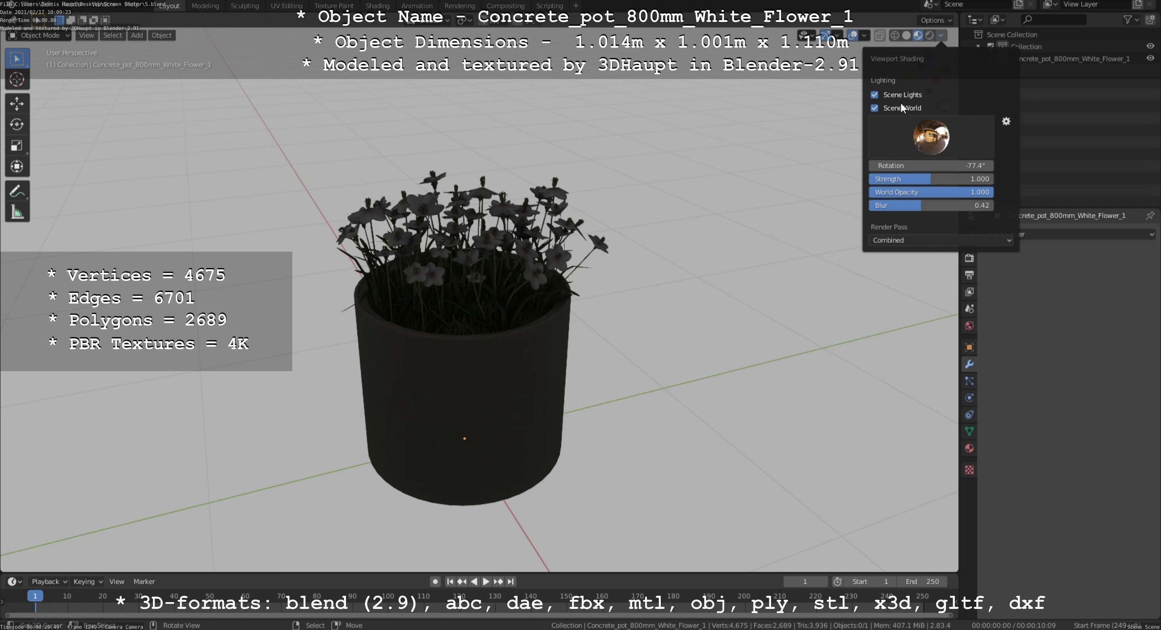Open the Object Data mesh tab
The width and height of the screenshot is (1161, 630).
tap(970, 432)
